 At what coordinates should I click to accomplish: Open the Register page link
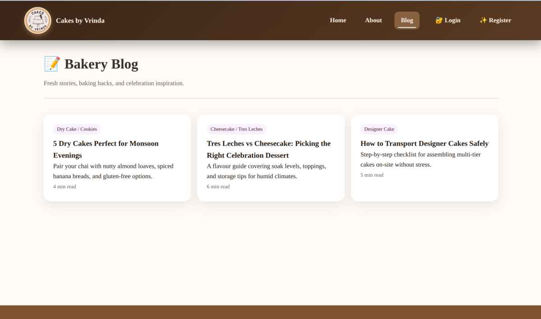pyautogui.click(x=500, y=20)
